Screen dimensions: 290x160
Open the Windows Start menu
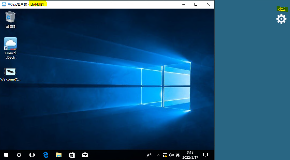pos(6,155)
